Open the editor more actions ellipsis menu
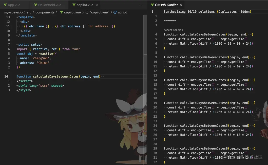Screen dimensions: 268x165 [141, 5]
